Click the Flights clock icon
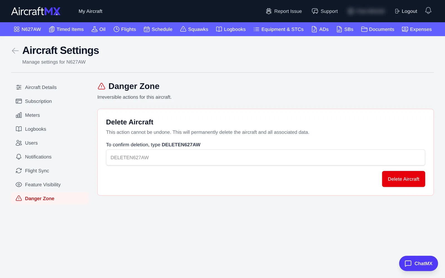Screen dimensions: 445x278 coord(116,29)
